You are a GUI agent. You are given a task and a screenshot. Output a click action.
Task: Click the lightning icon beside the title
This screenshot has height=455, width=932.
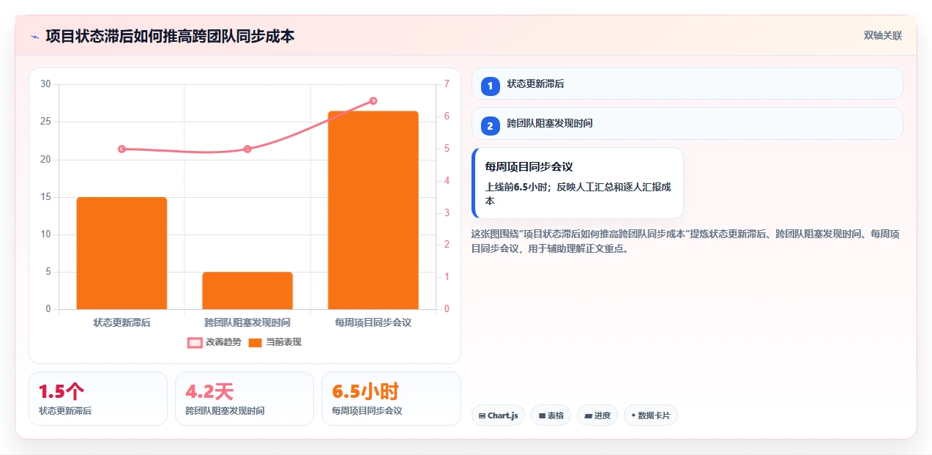(x=34, y=37)
